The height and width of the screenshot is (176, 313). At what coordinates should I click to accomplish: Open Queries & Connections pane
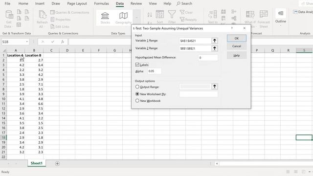coord(69,12)
